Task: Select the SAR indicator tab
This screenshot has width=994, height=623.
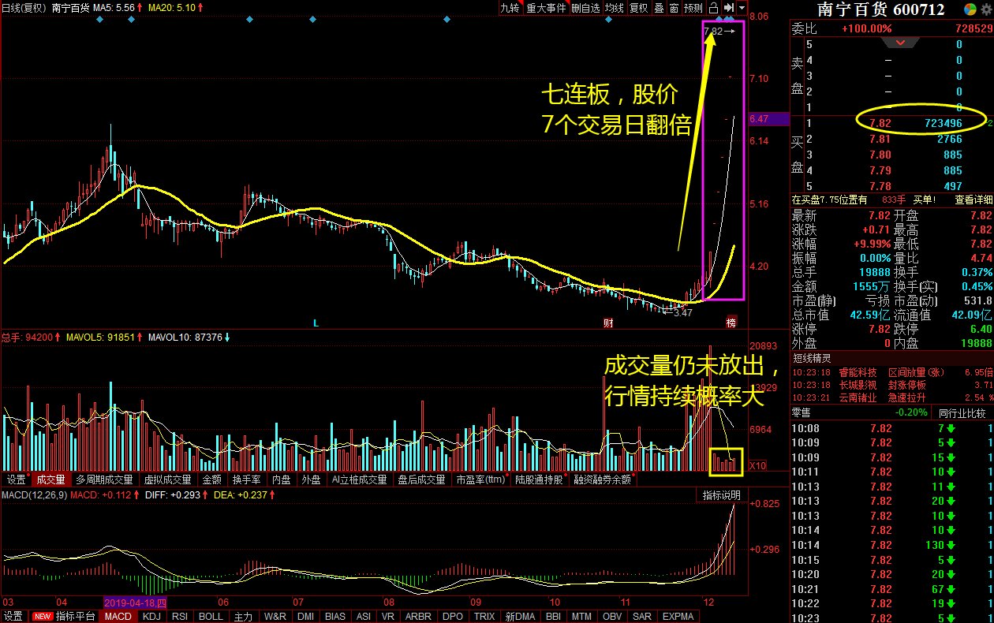Action: [642, 616]
